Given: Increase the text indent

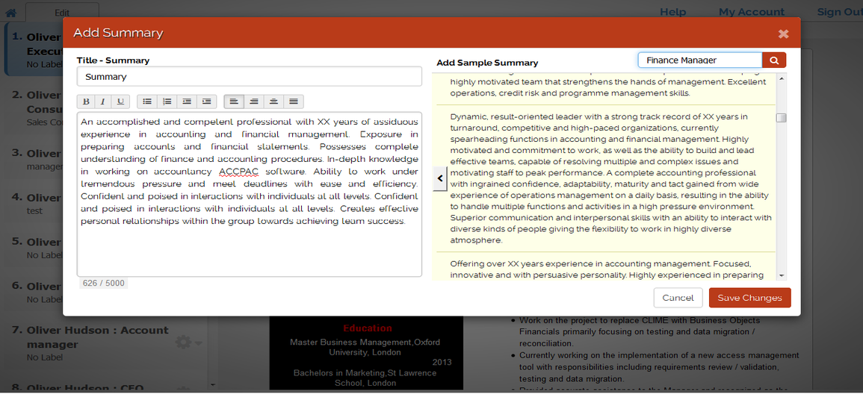Looking at the screenshot, I should pyautogui.click(x=207, y=101).
